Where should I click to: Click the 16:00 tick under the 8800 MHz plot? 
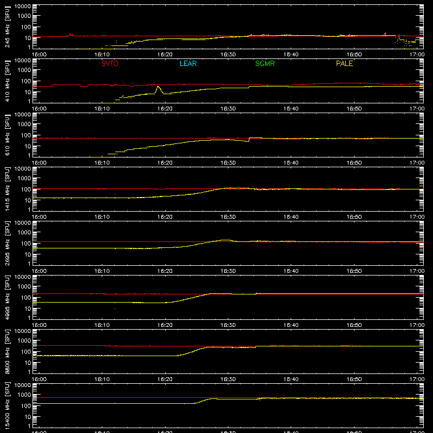tap(39, 379)
